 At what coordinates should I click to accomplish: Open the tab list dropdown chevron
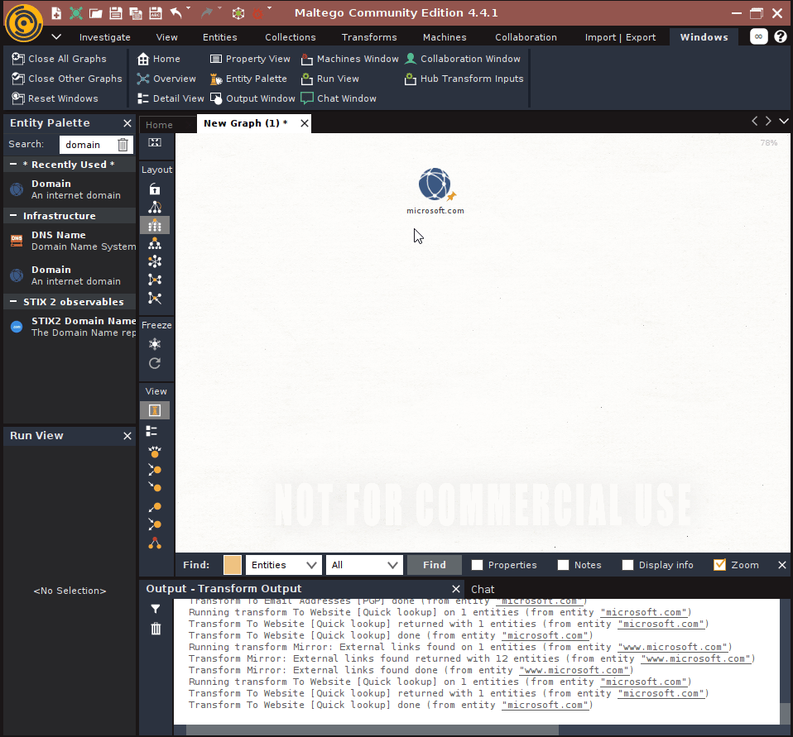point(784,121)
